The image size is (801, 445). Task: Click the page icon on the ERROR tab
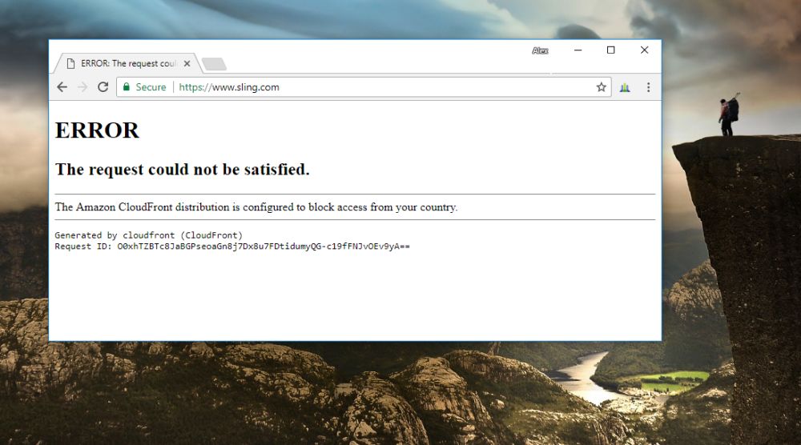click(x=71, y=64)
